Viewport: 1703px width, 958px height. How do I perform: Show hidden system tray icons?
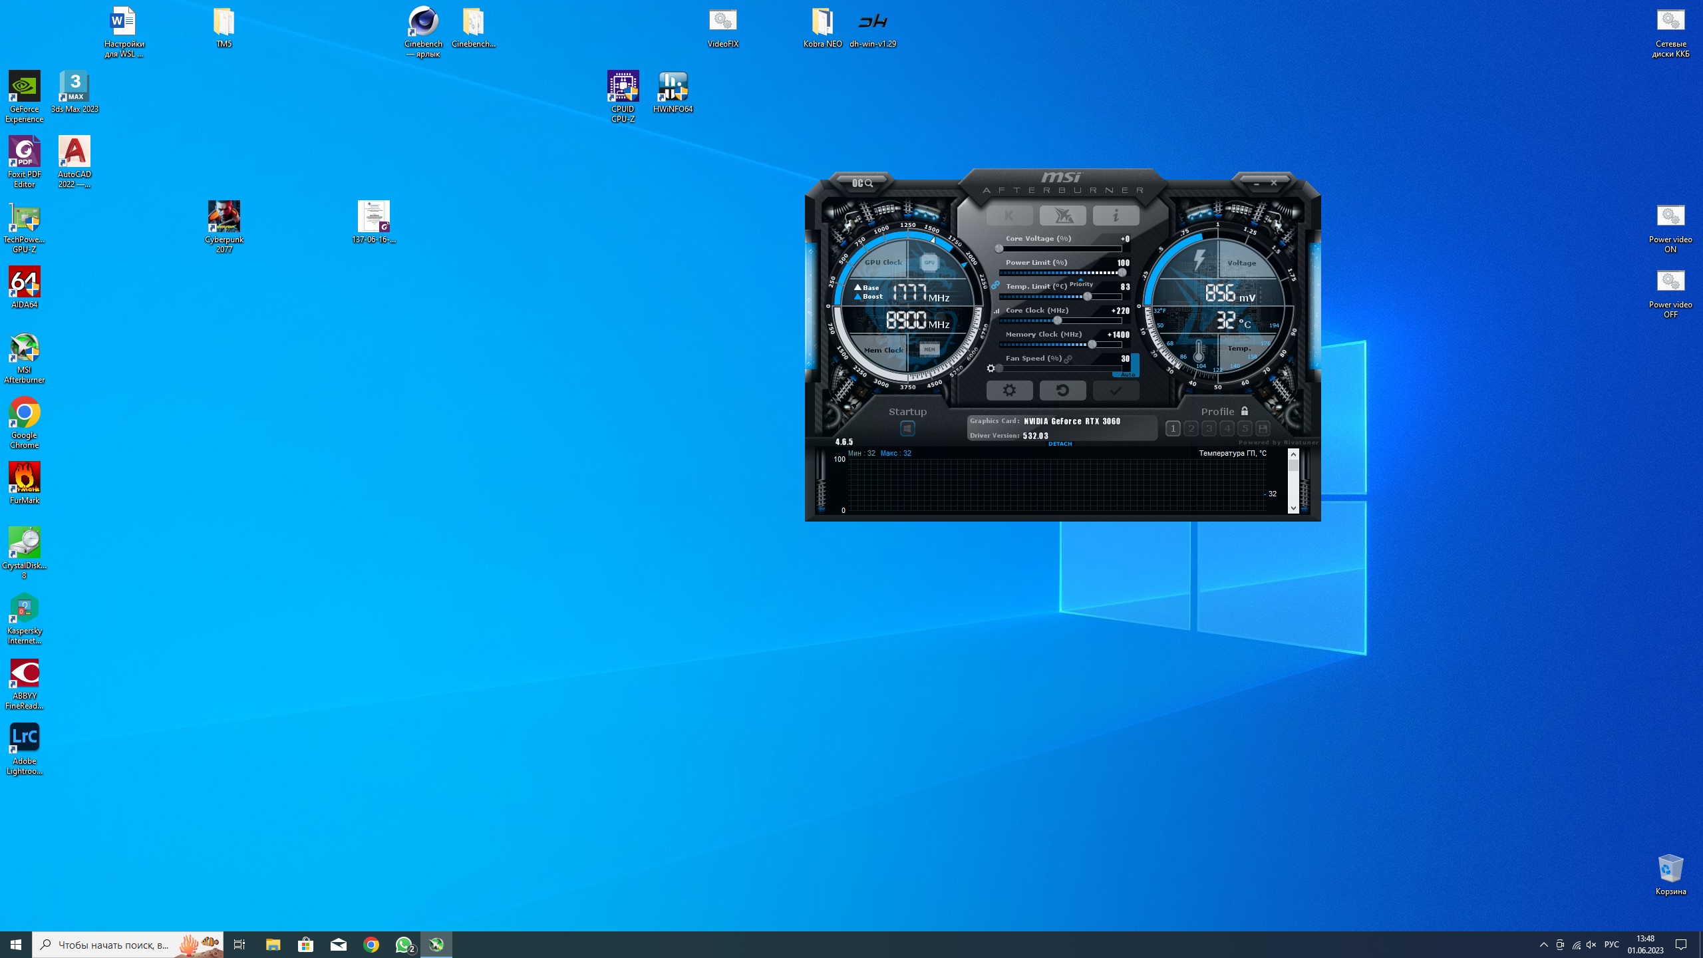point(1543,945)
